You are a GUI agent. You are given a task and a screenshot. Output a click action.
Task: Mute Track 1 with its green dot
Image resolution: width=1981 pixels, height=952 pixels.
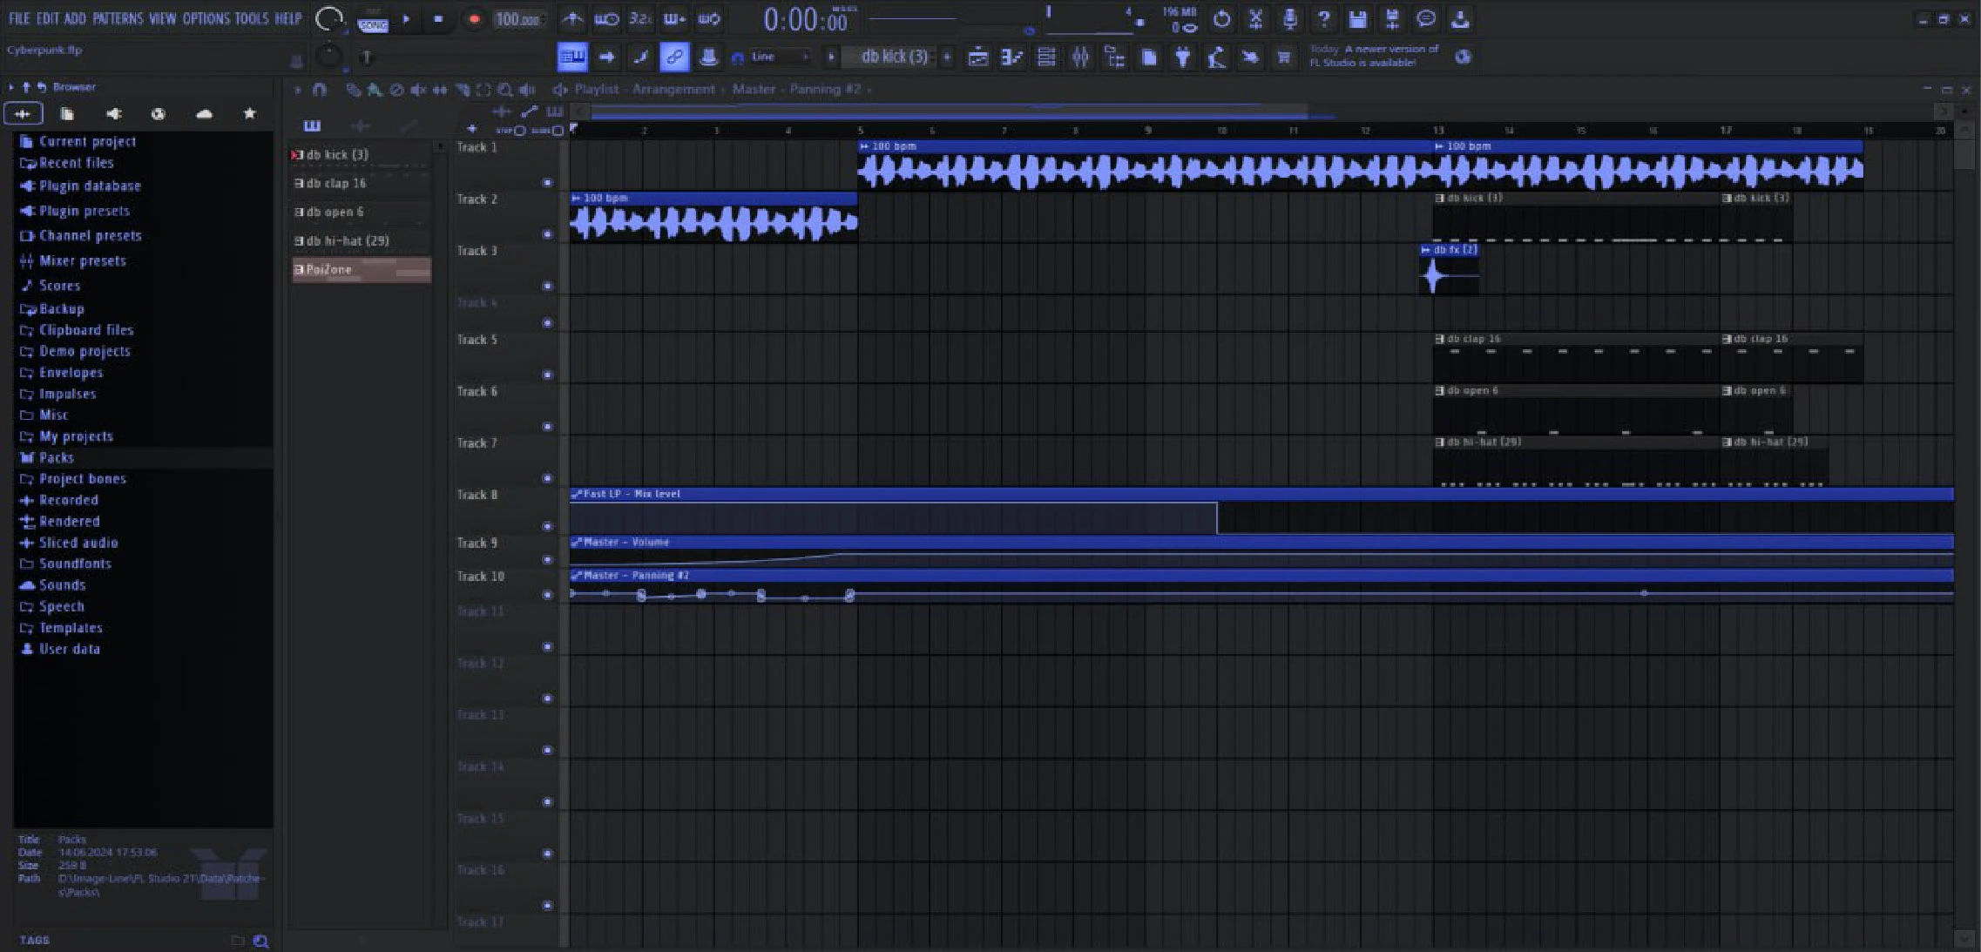(547, 183)
